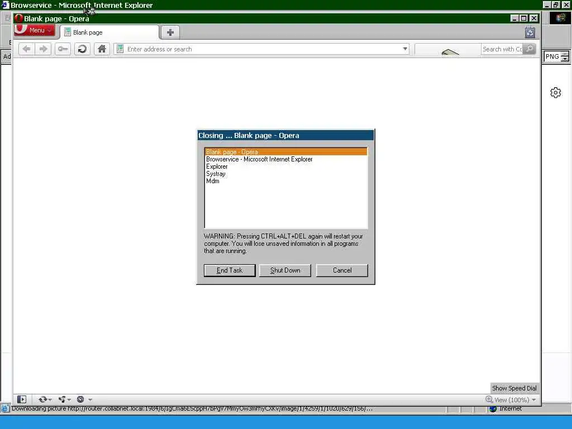Focus the 'Search with' field in Opera
Viewport: 572px width, 429px height.
(x=502, y=49)
